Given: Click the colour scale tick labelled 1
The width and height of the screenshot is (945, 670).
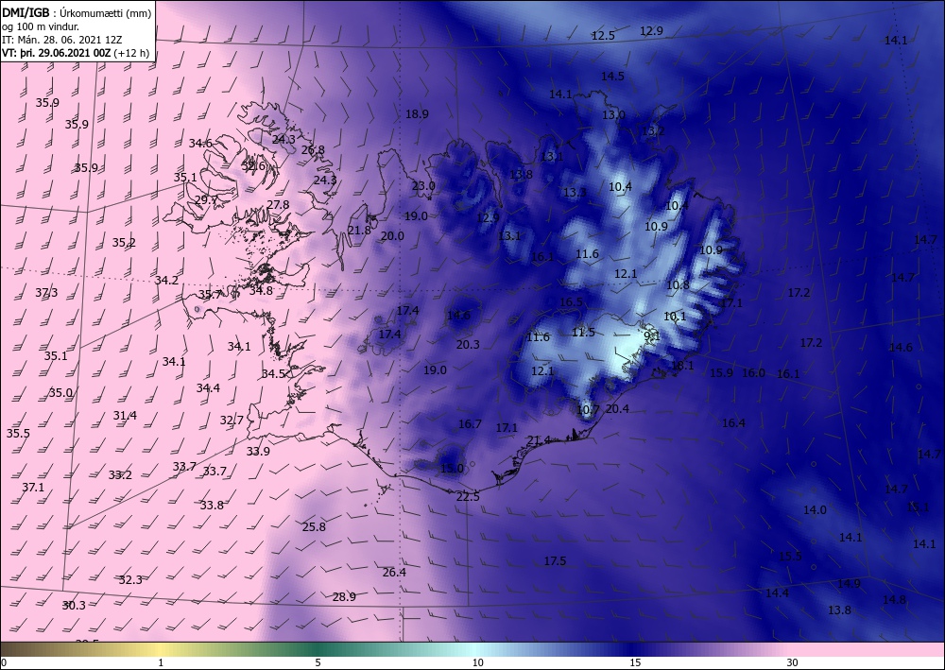Looking at the screenshot, I should point(161,662).
